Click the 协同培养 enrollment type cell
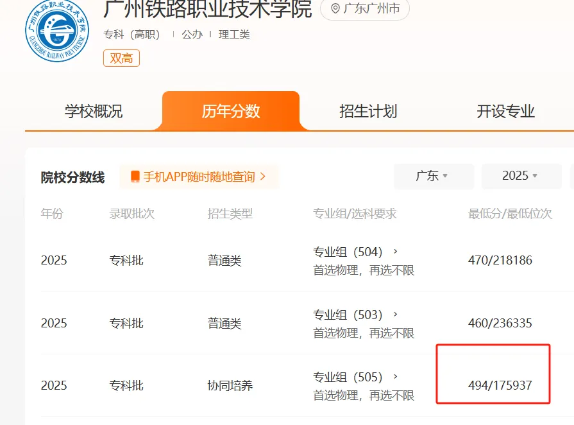This screenshot has height=425, width=574. tap(230, 385)
